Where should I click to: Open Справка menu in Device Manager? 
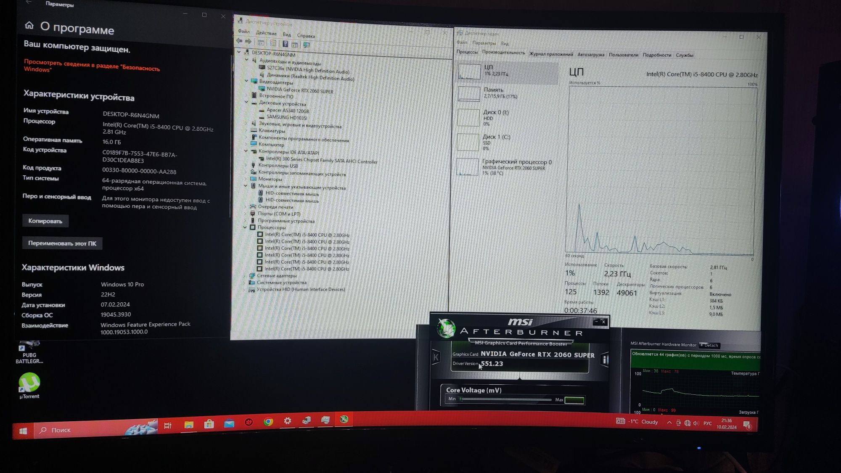pos(306,36)
